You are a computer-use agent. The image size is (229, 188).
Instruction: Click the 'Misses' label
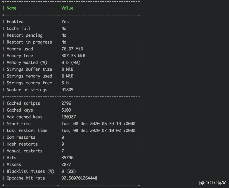(14, 165)
